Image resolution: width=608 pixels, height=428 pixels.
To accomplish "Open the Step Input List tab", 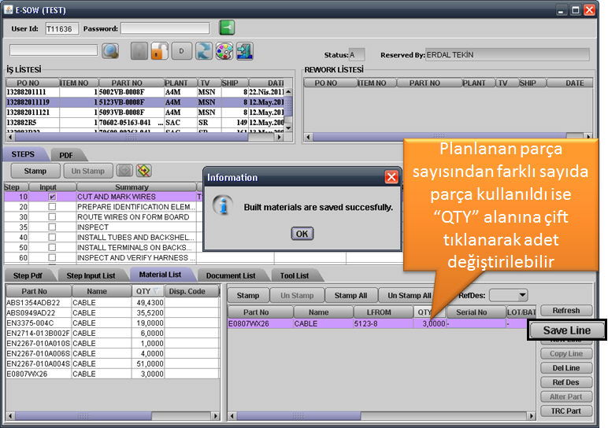I will pos(91,276).
